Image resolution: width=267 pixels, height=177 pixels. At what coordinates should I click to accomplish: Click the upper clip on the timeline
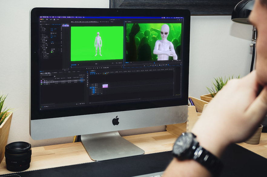105,85
